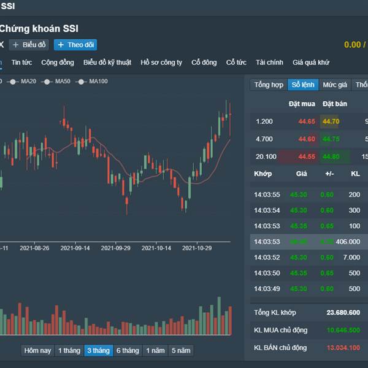Switch to Tổng hợp panel tab

pos(269,85)
